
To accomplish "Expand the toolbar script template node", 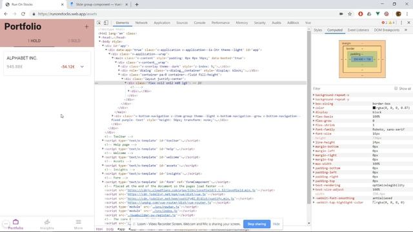I will tap(103, 140).
